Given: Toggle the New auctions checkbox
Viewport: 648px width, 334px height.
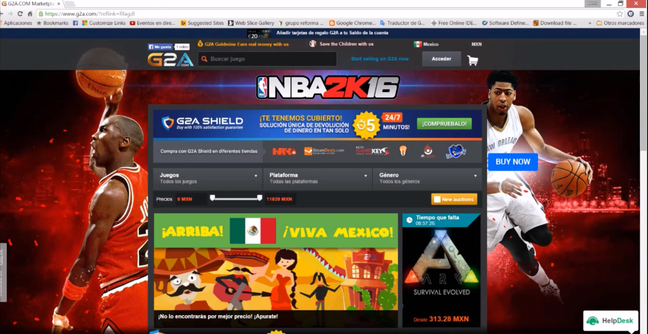Looking at the screenshot, I should (437, 199).
